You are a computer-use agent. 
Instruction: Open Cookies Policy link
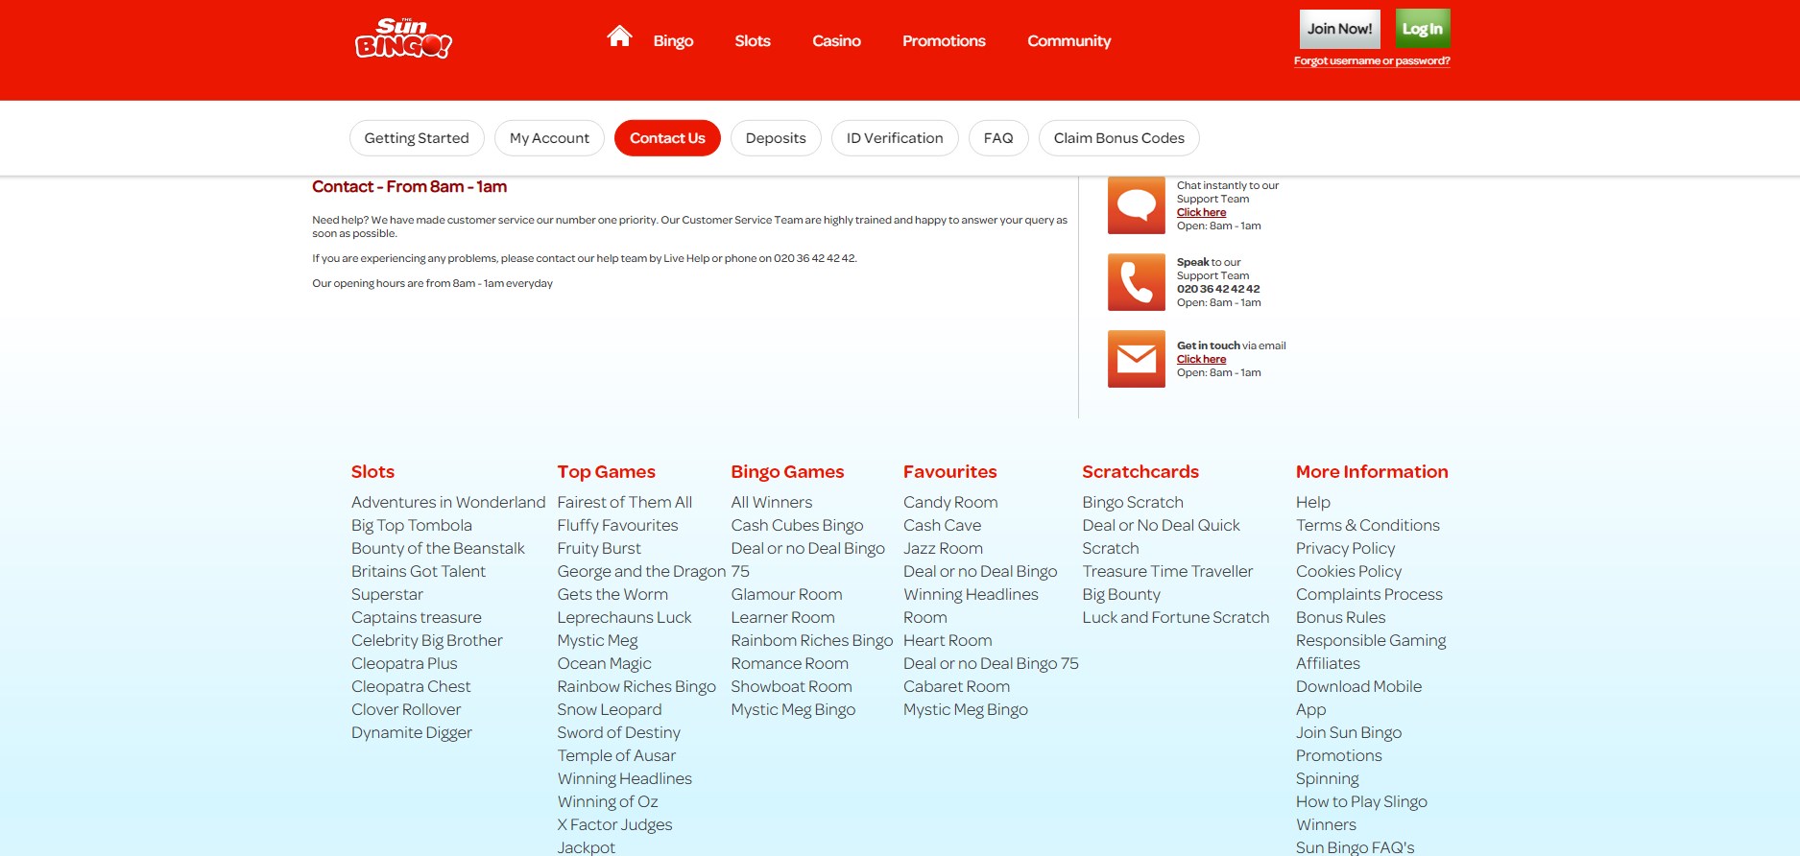(1349, 571)
